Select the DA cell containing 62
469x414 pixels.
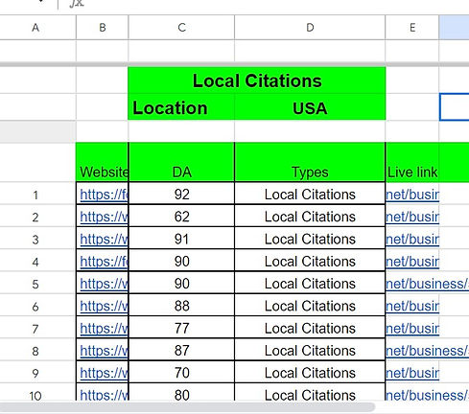(x=181, y=216)
